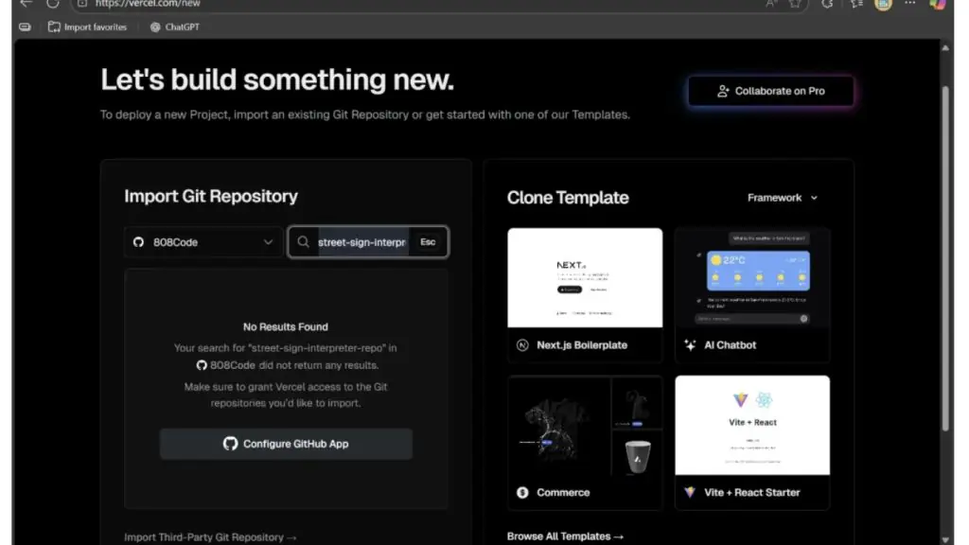Click the Import favorites folder icon
Viewport: 969px width, 545px height.
point(54,27)
